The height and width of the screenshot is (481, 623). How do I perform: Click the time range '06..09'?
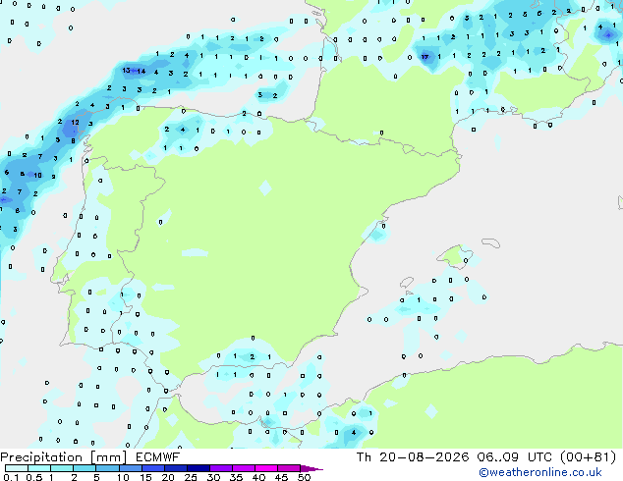[498, 457]
